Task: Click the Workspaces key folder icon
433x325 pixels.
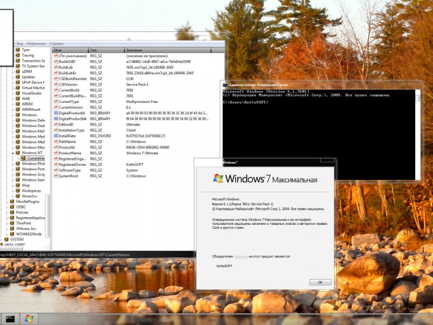Action: click(x=18, y=191)
